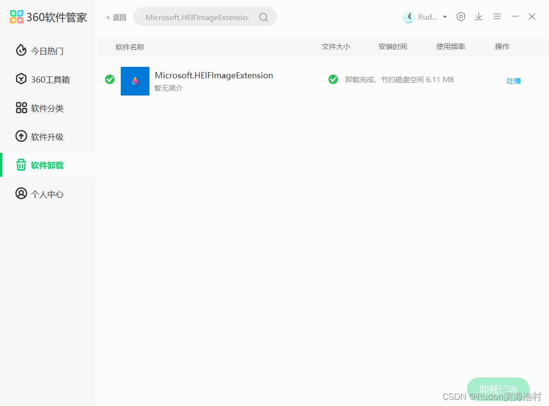Minimize the 360软件管家 window

(515, 16)
